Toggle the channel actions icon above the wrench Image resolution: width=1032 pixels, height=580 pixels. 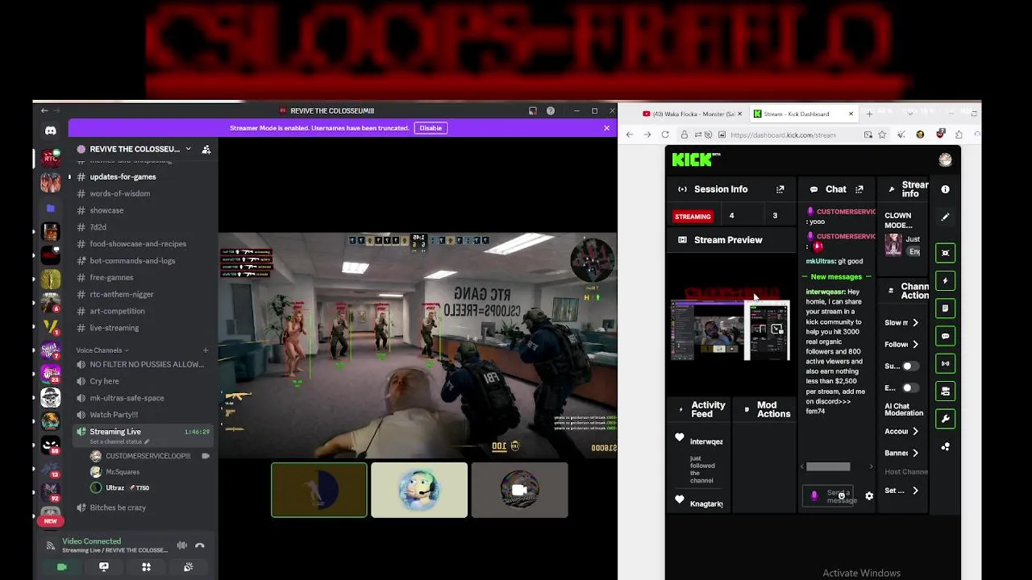coord(945,391)
